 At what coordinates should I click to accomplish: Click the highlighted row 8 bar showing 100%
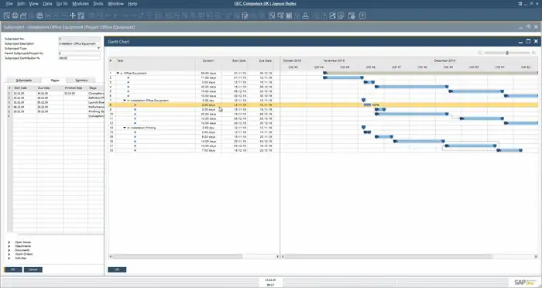click(x=367, y=105)
